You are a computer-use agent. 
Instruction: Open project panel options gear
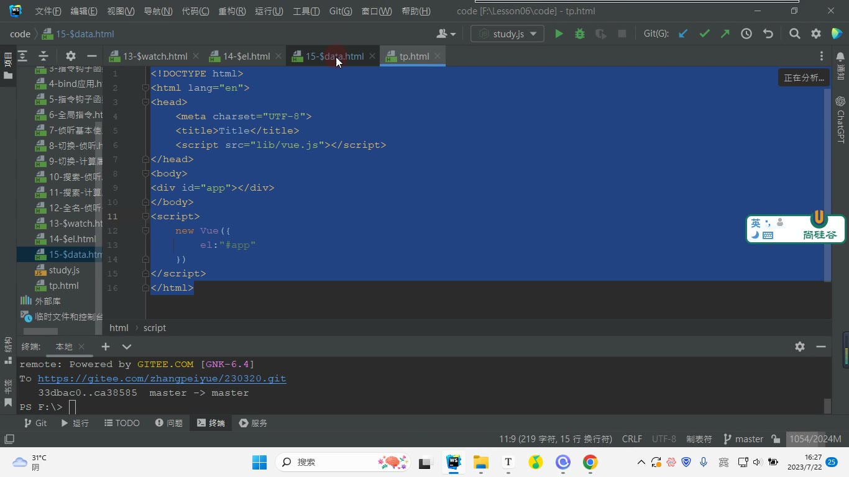click(71, 56)
